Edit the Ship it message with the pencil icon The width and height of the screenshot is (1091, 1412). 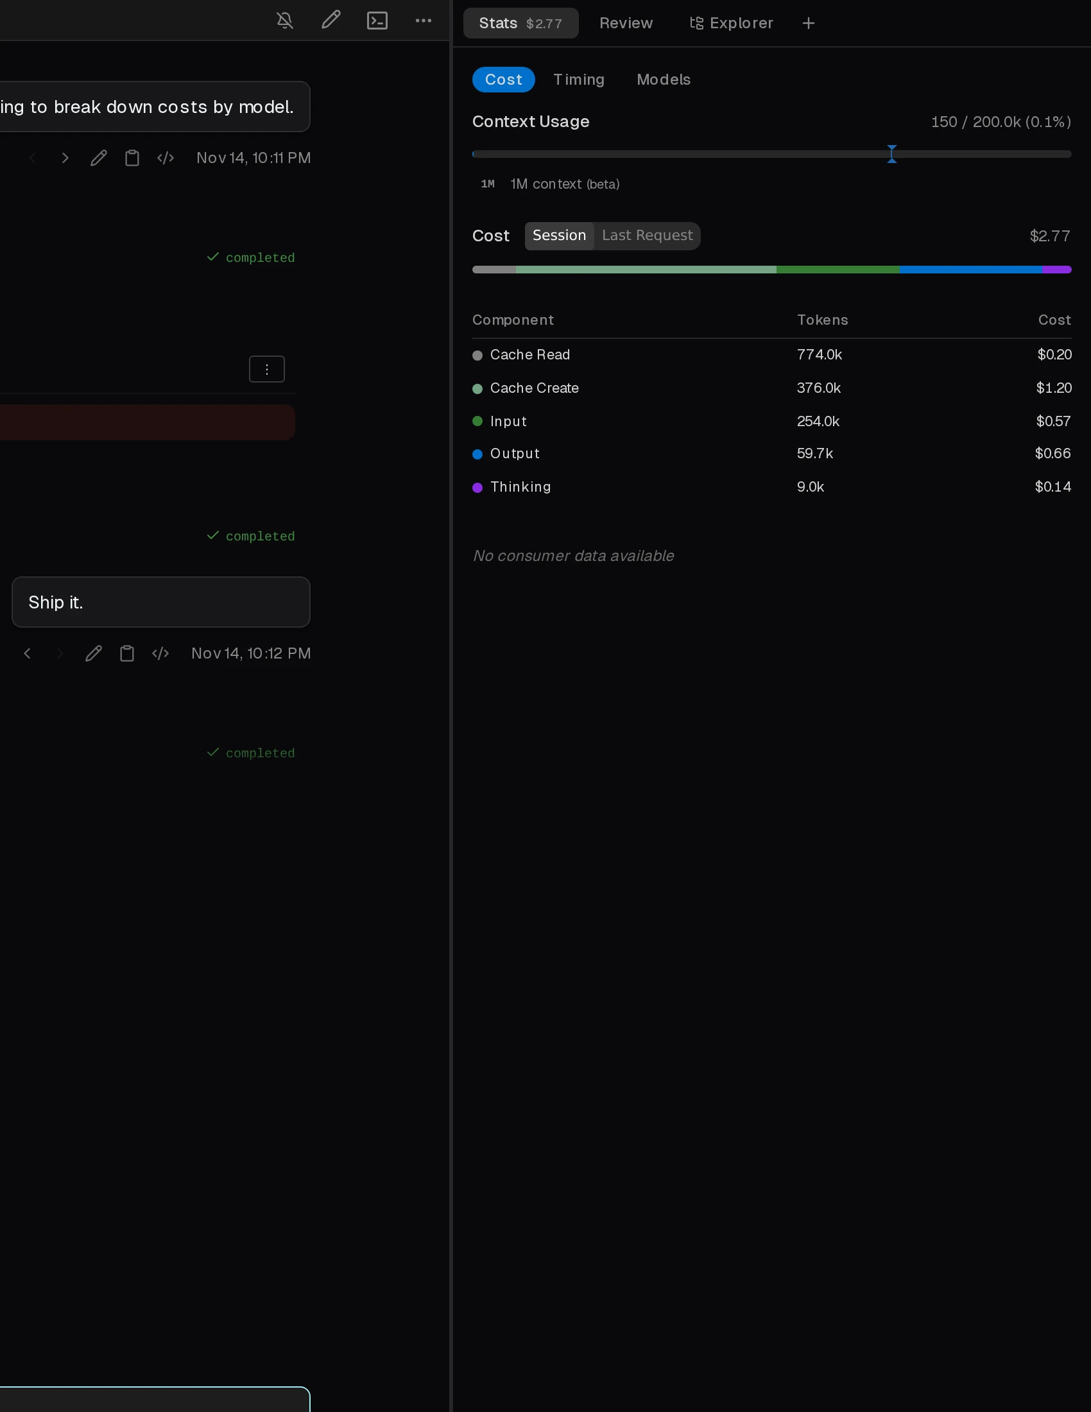[x=94, y=653]
